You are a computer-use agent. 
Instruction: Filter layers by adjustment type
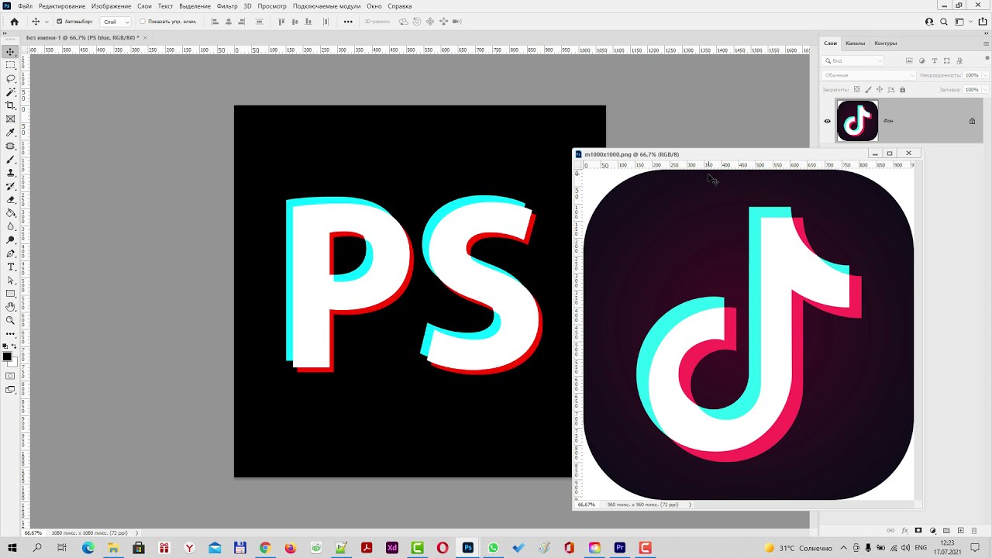(x=921, y=60)
